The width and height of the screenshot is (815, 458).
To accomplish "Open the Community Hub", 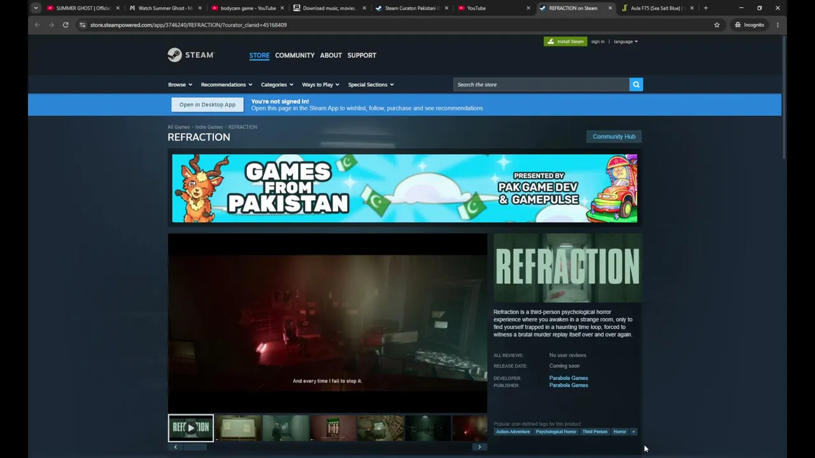I will point(614,137).
